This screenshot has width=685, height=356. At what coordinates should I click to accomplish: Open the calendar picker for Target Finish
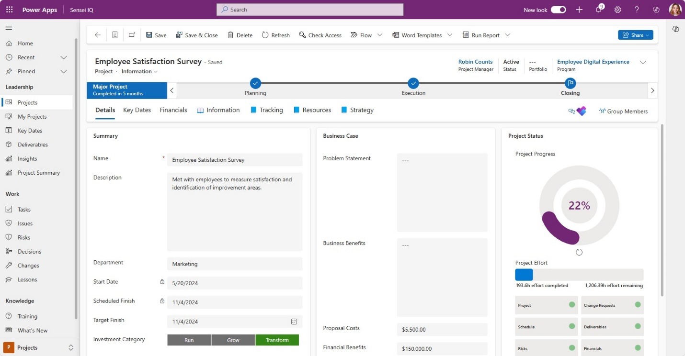[x=294, y=322]
